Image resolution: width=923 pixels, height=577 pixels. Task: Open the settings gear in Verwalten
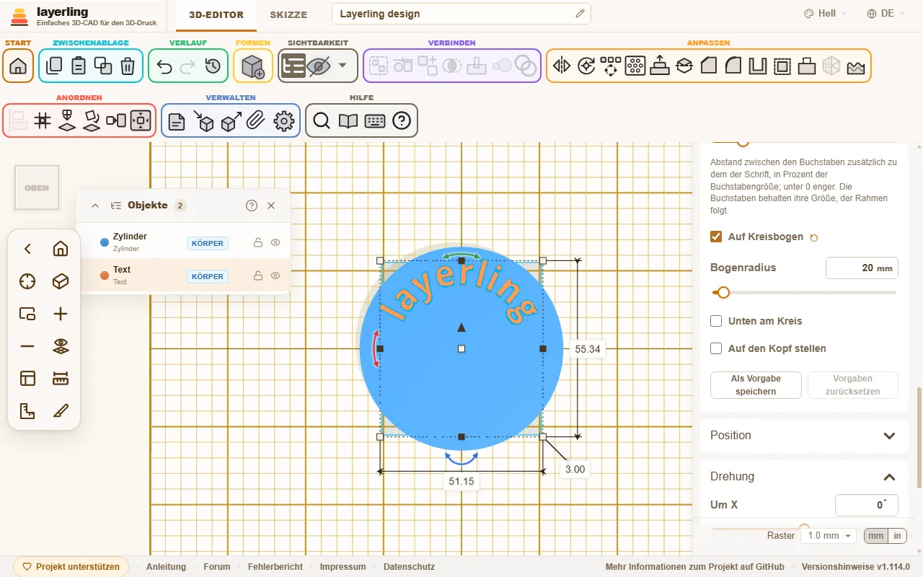[x=284, y=121]
